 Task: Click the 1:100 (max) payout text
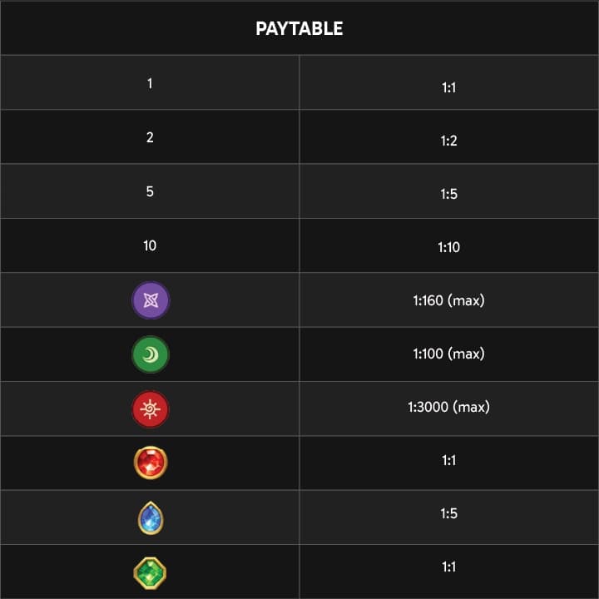pyautogui.click(x=449, y=354)
